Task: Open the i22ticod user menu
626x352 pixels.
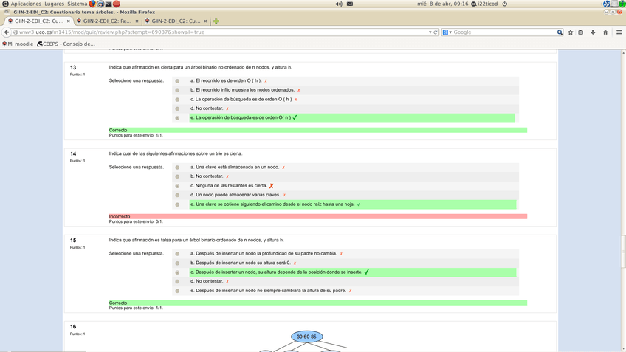Action: coord(487,4)
